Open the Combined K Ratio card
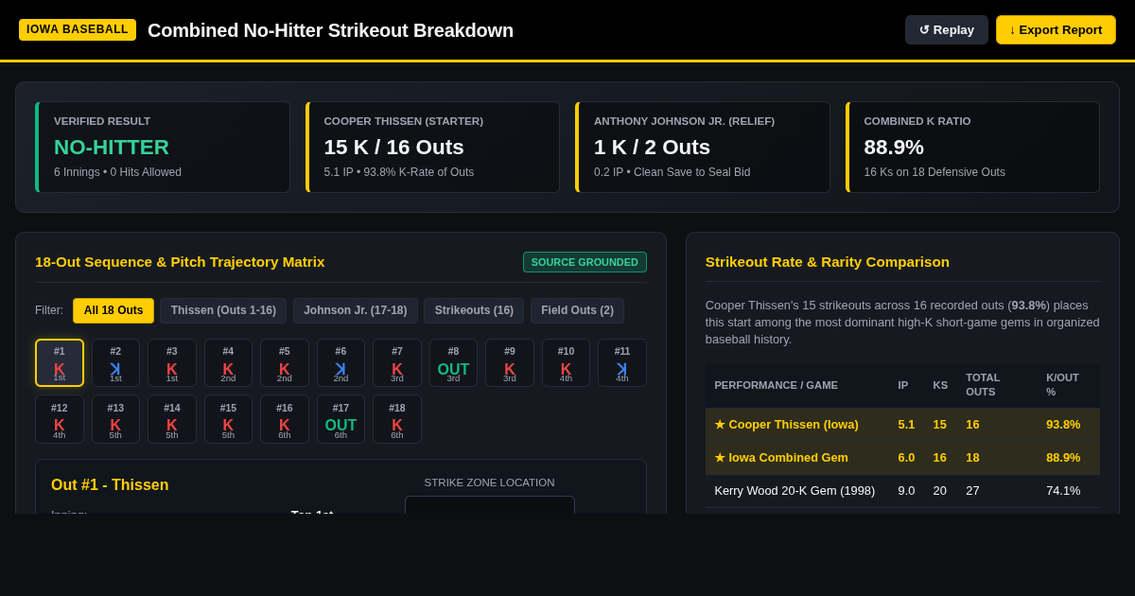The width and height of the screenshot is (1135, 596). click(x=972, y=147)
